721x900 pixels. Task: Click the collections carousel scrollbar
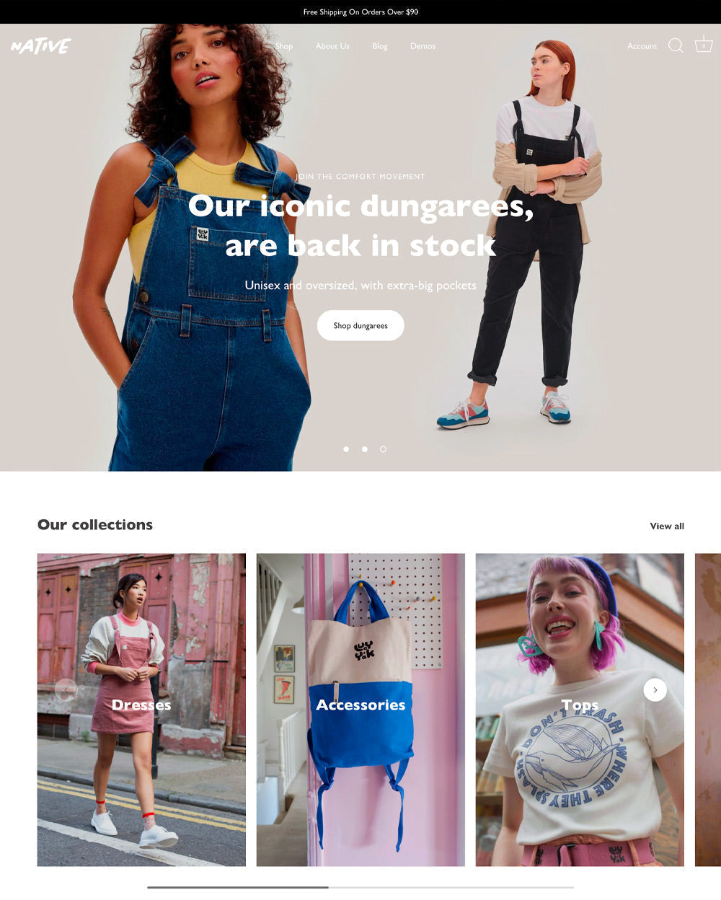[360, 887]
